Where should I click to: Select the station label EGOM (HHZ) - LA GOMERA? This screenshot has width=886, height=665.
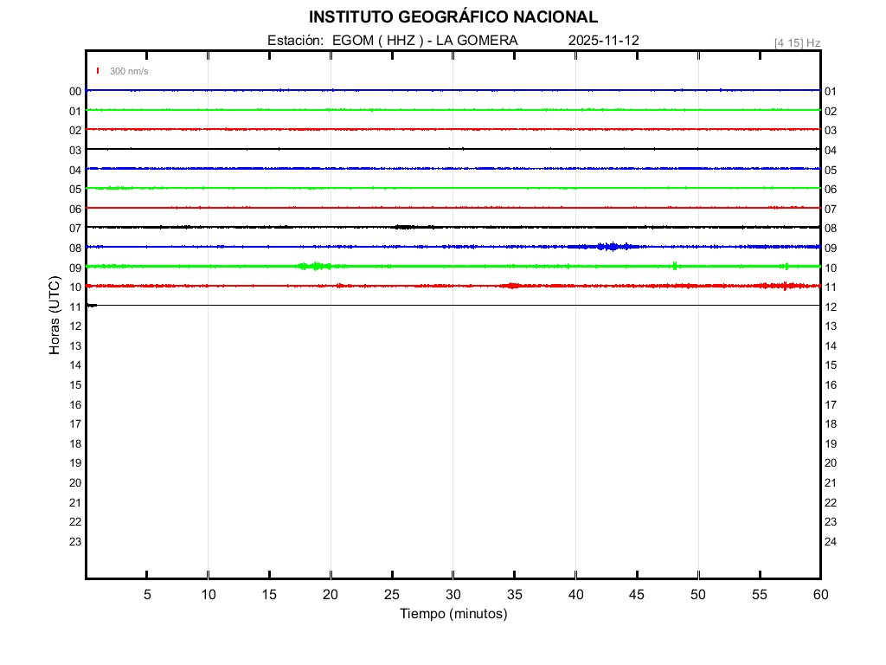point(392,41)
